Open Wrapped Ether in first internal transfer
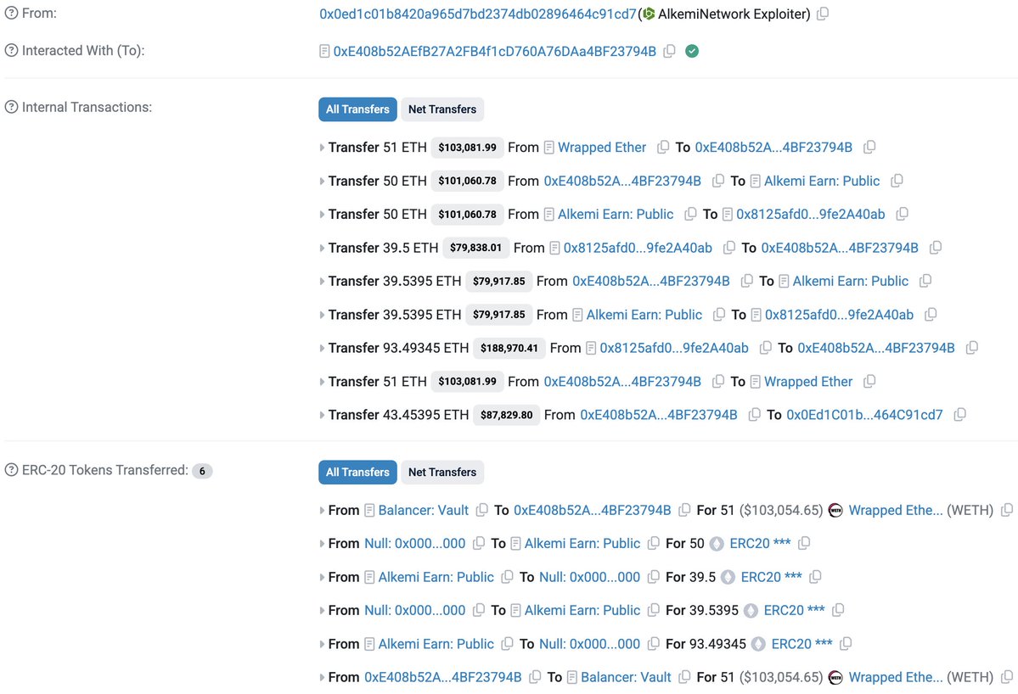 click(602, 148)
